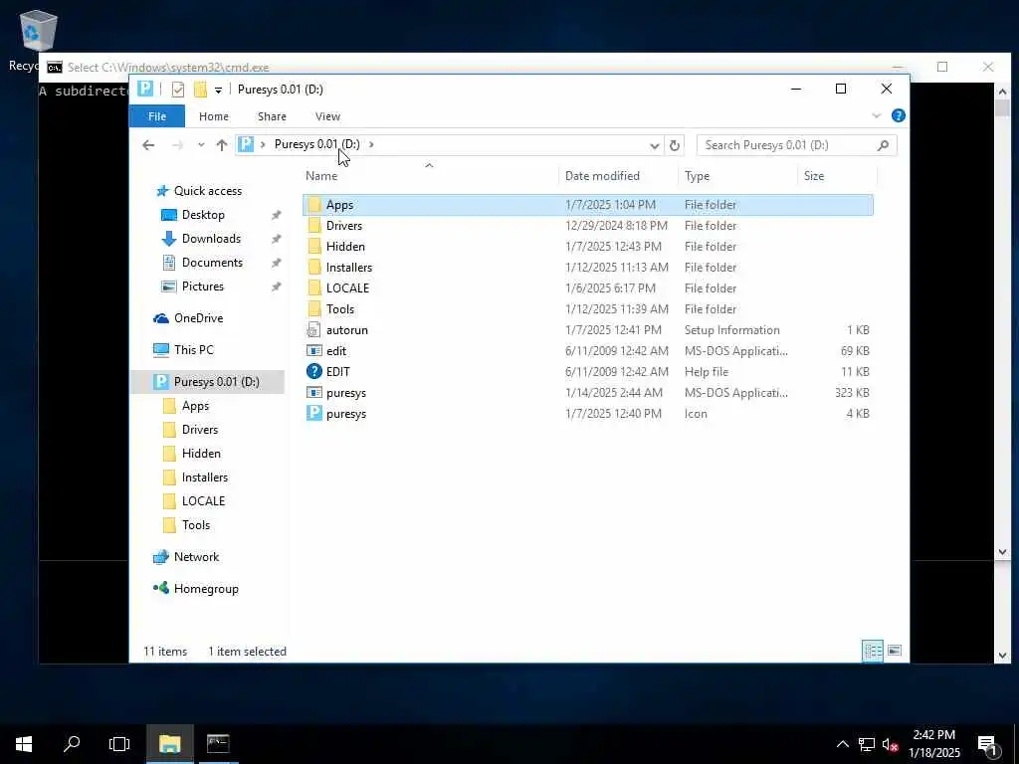Open Installers under Puresys in navigation pane
The image size is (1019, 764).
pos(205,477)
